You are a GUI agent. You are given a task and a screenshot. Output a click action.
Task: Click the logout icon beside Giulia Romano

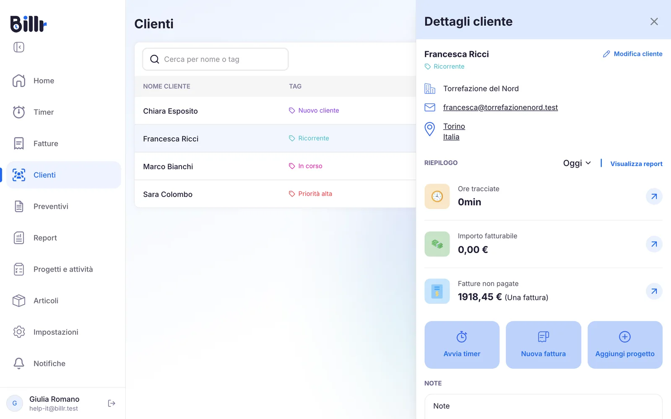click(112, 403)
